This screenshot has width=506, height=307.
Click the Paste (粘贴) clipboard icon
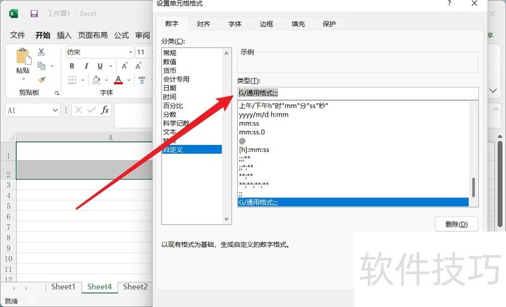click(23, 58)
